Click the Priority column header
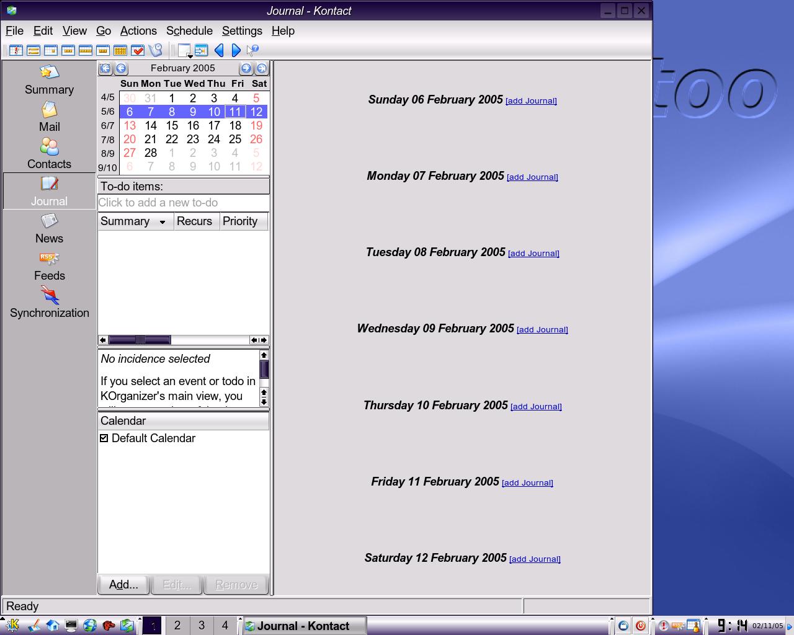The image size is (794, 635). coord(243,221)
